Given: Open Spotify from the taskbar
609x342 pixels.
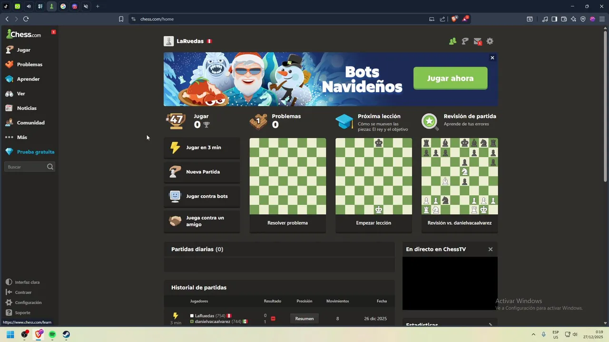Looking at the screenshot, I should point(52,334).
